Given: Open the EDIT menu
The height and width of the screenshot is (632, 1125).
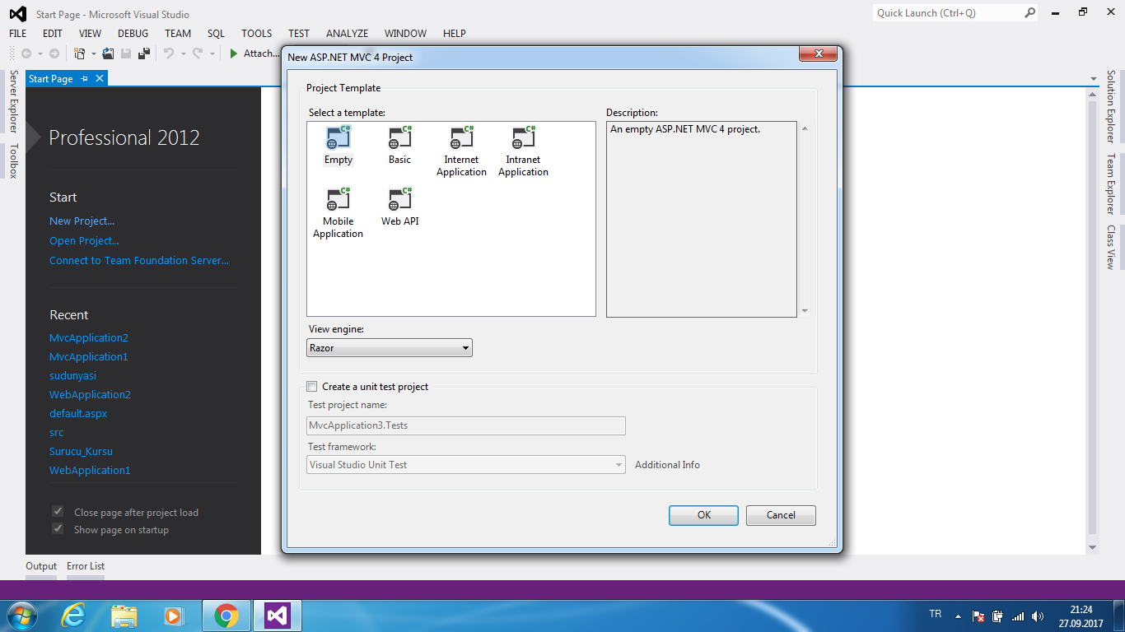Looking at the screenshot, I should click(x=53, y=34).
